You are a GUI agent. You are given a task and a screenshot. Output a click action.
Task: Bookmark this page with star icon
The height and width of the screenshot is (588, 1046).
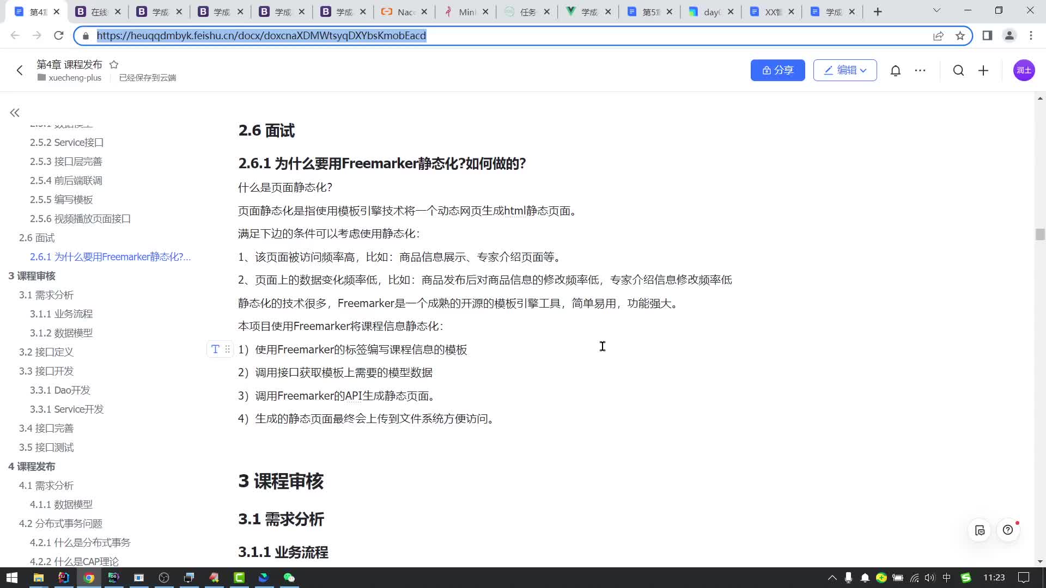click(x=960, y=35)
